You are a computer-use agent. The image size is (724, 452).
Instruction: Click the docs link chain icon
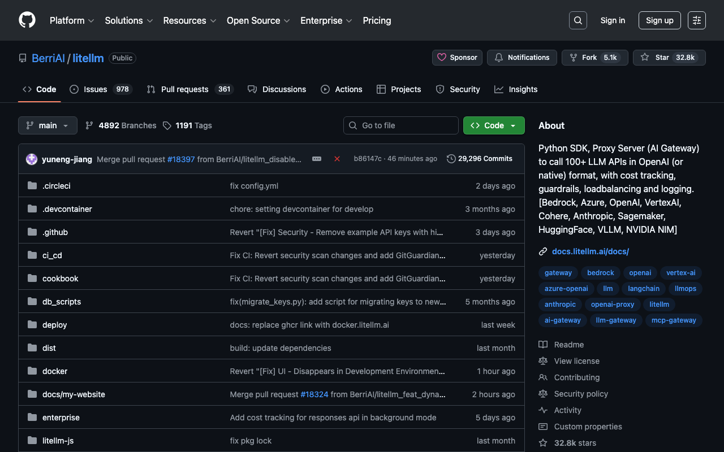coord(543,251)
